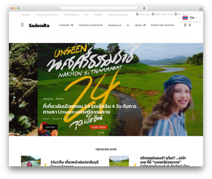The height and width of the screenshot is (179, 212).
Task: Click the green field thumbnail of trending post 4
Action: click(119, 161)
